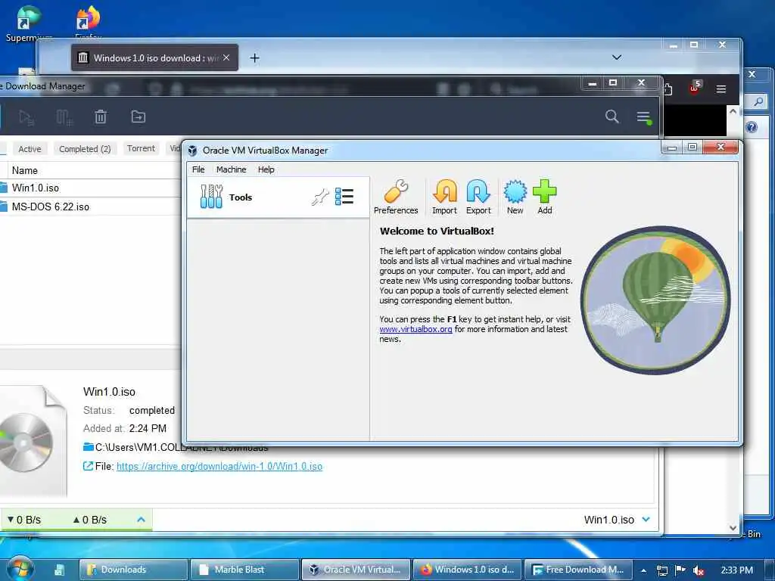The height and width of the screenshot is (581, 775).
Task: Click the Firefox Windows 1.0 iso taskbar button
Action: coord(467,570)
